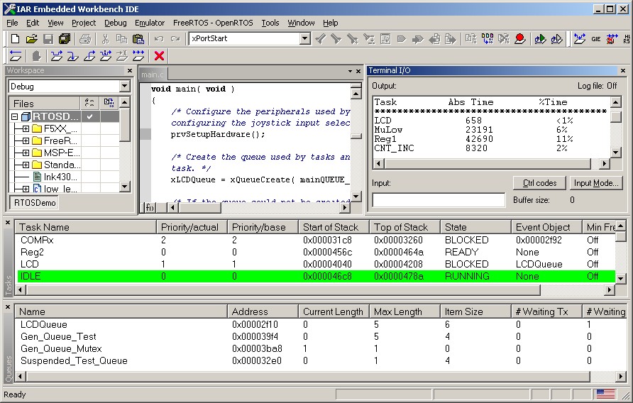Click the Step Over icon
This screenshot has width=633, height=403.
click(x=57, y=56)
